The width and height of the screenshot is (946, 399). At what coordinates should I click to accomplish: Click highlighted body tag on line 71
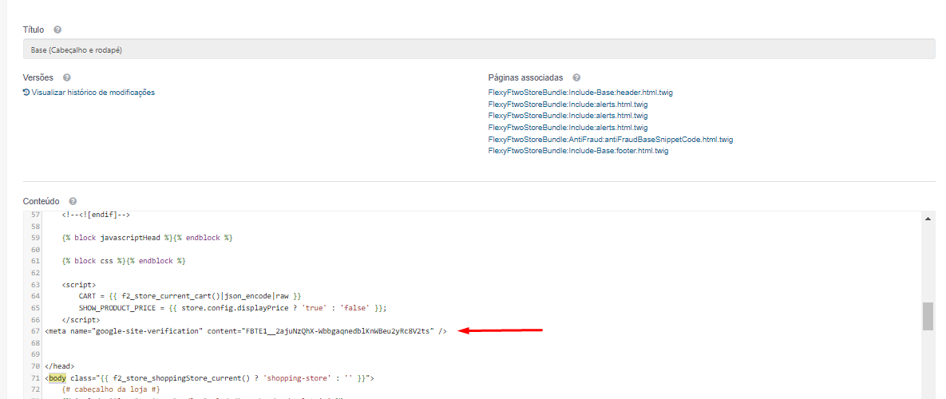[x=57, y=378]
